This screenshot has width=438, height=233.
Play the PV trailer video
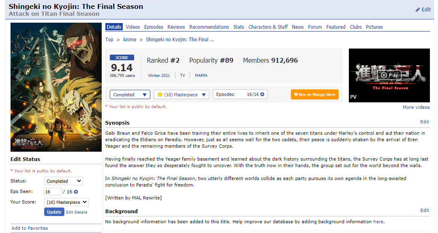point(389,75)
